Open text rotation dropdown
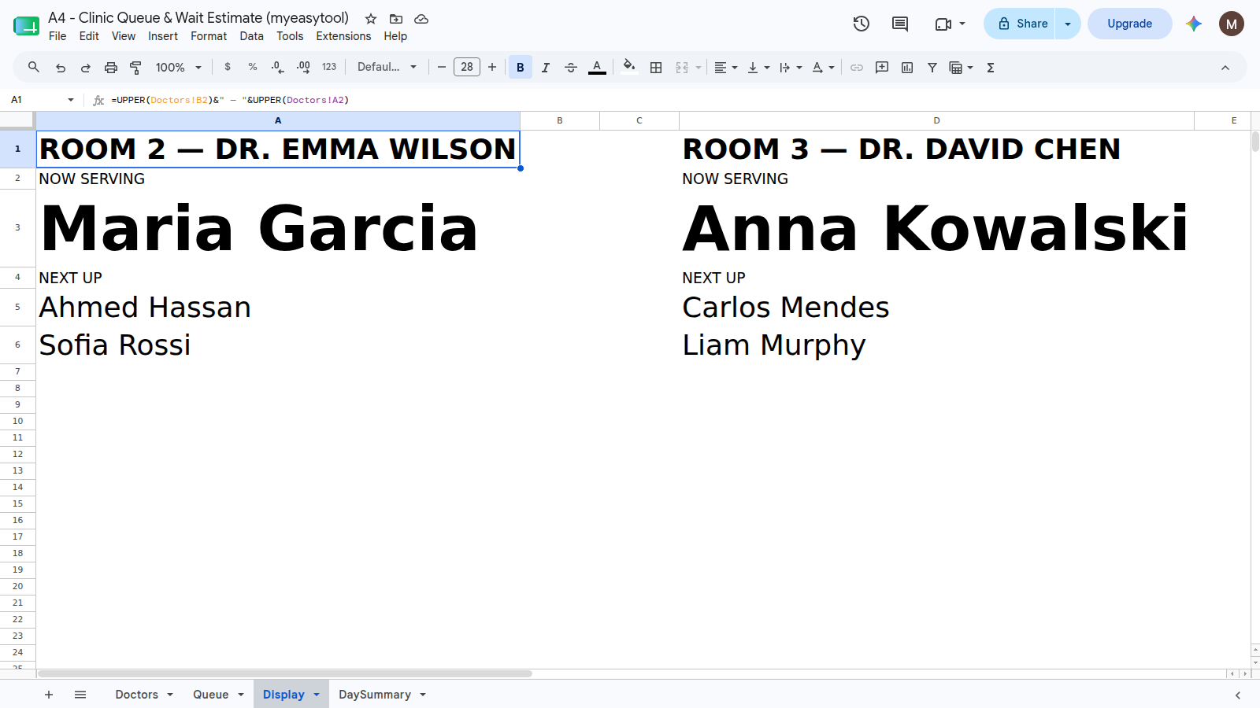Viewport: 1260px width, 708px height. coord(823,68)
